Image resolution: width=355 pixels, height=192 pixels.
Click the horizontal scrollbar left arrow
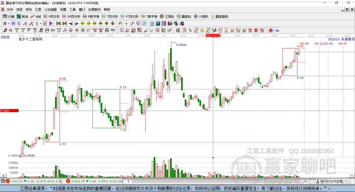pos(128,181)
